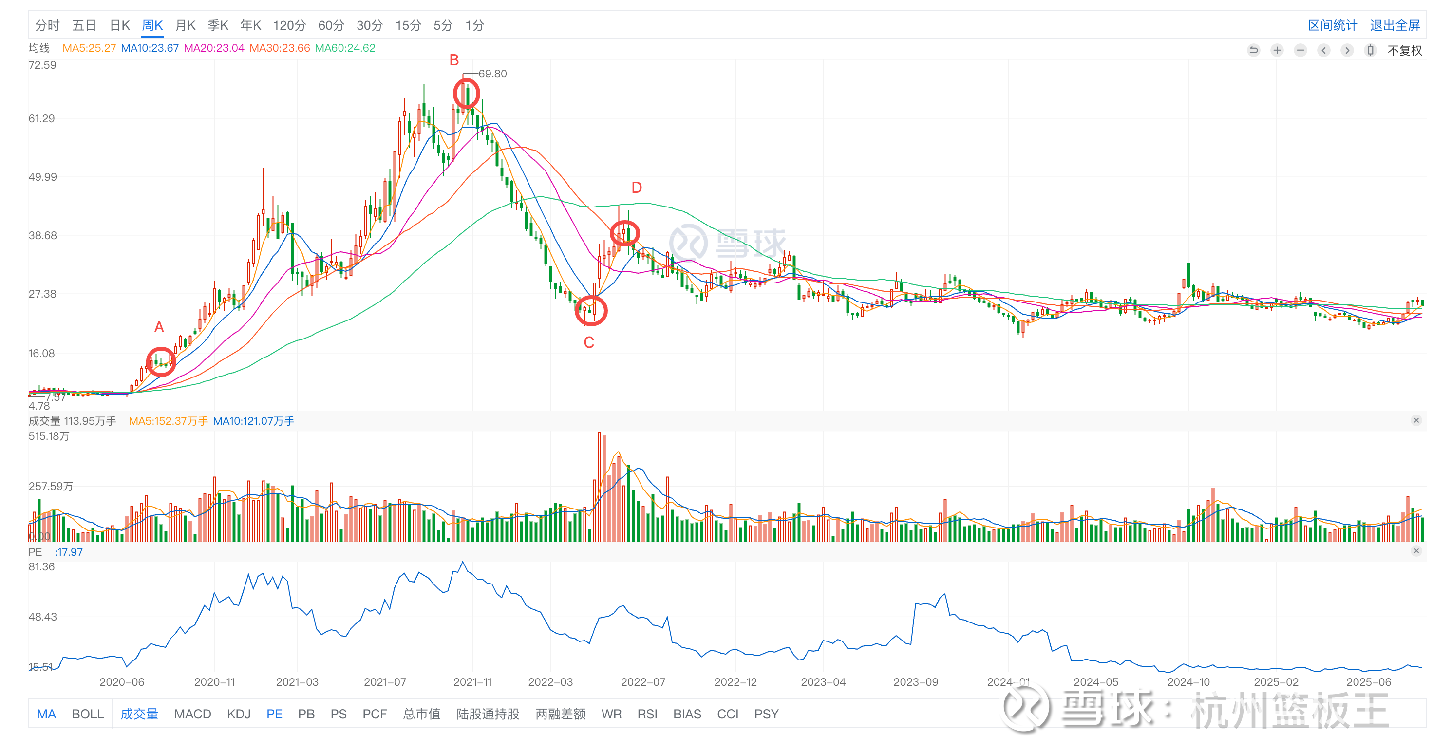Enable the RSI indicator
The width and height of the screenshot is (1432, 754).
point(647,714)
